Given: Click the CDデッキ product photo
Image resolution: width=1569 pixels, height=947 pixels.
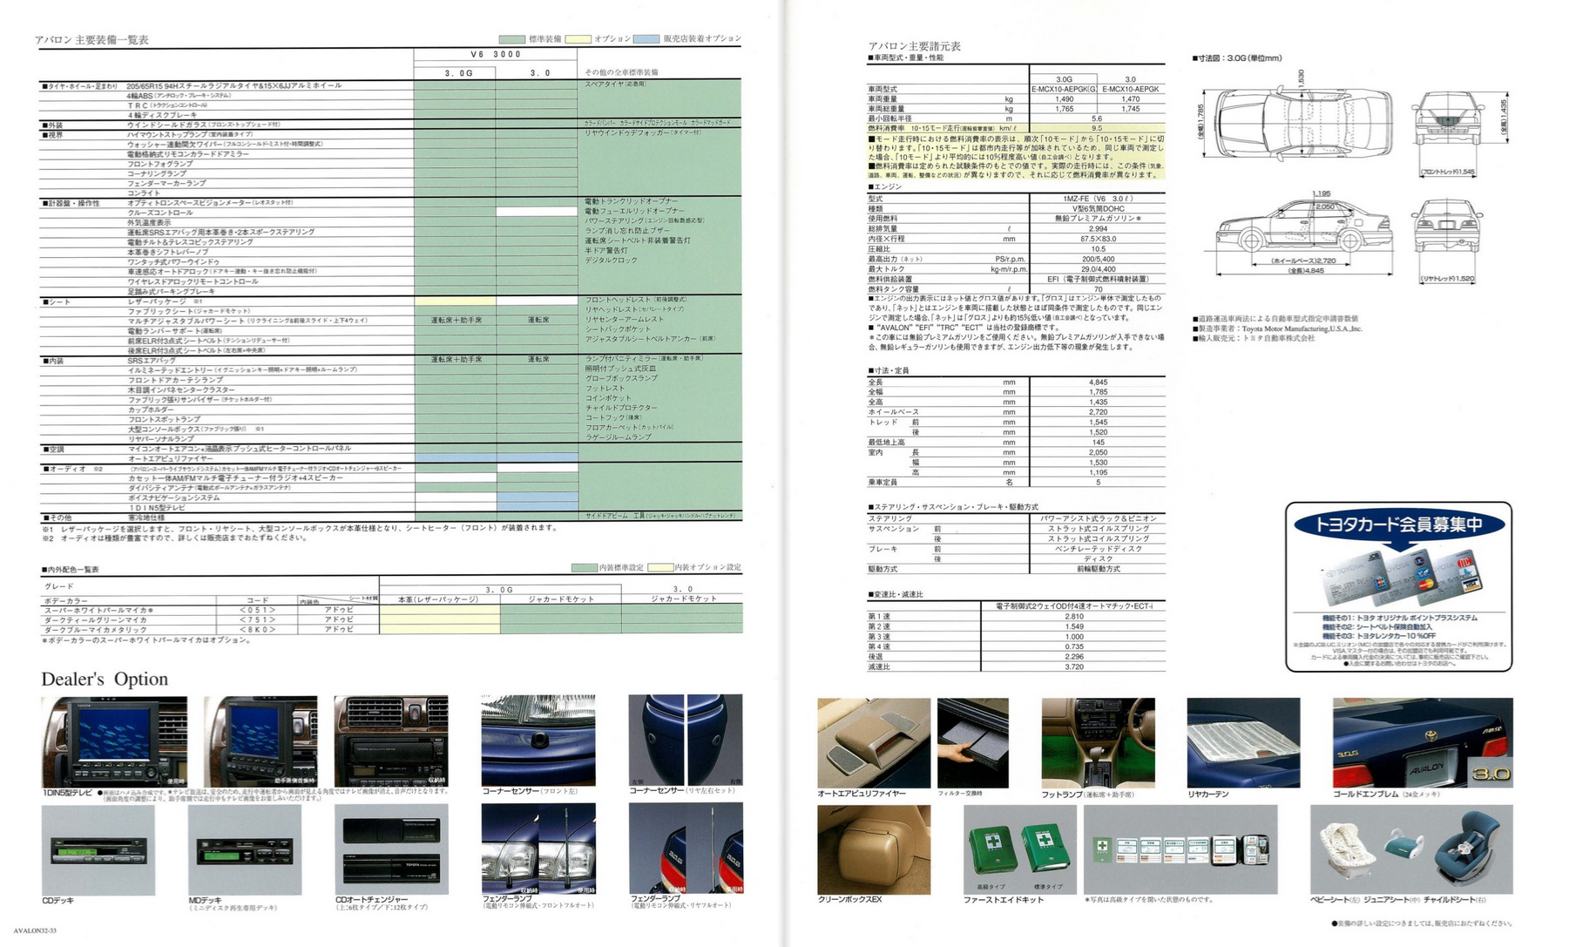Looking at the screenshot, I should pos(98,849).
